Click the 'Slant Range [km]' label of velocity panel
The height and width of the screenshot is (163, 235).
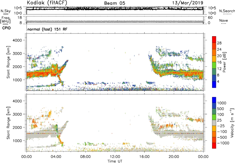click(8, 123)
